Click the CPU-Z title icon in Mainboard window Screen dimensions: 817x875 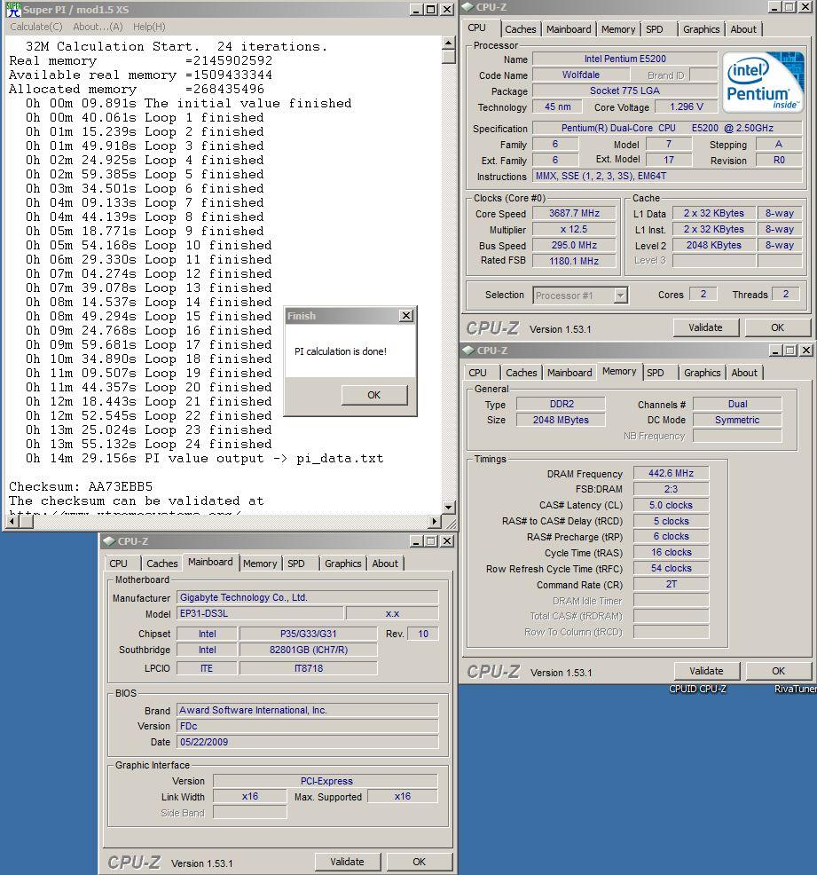109,541
